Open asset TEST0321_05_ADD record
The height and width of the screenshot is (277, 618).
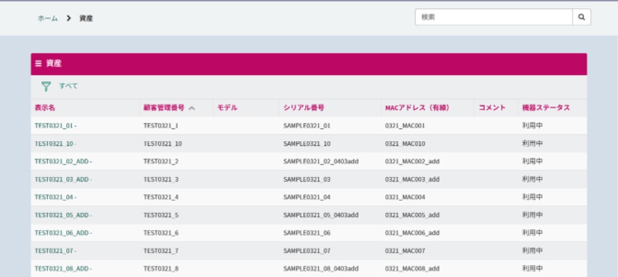tap(62, 215)
